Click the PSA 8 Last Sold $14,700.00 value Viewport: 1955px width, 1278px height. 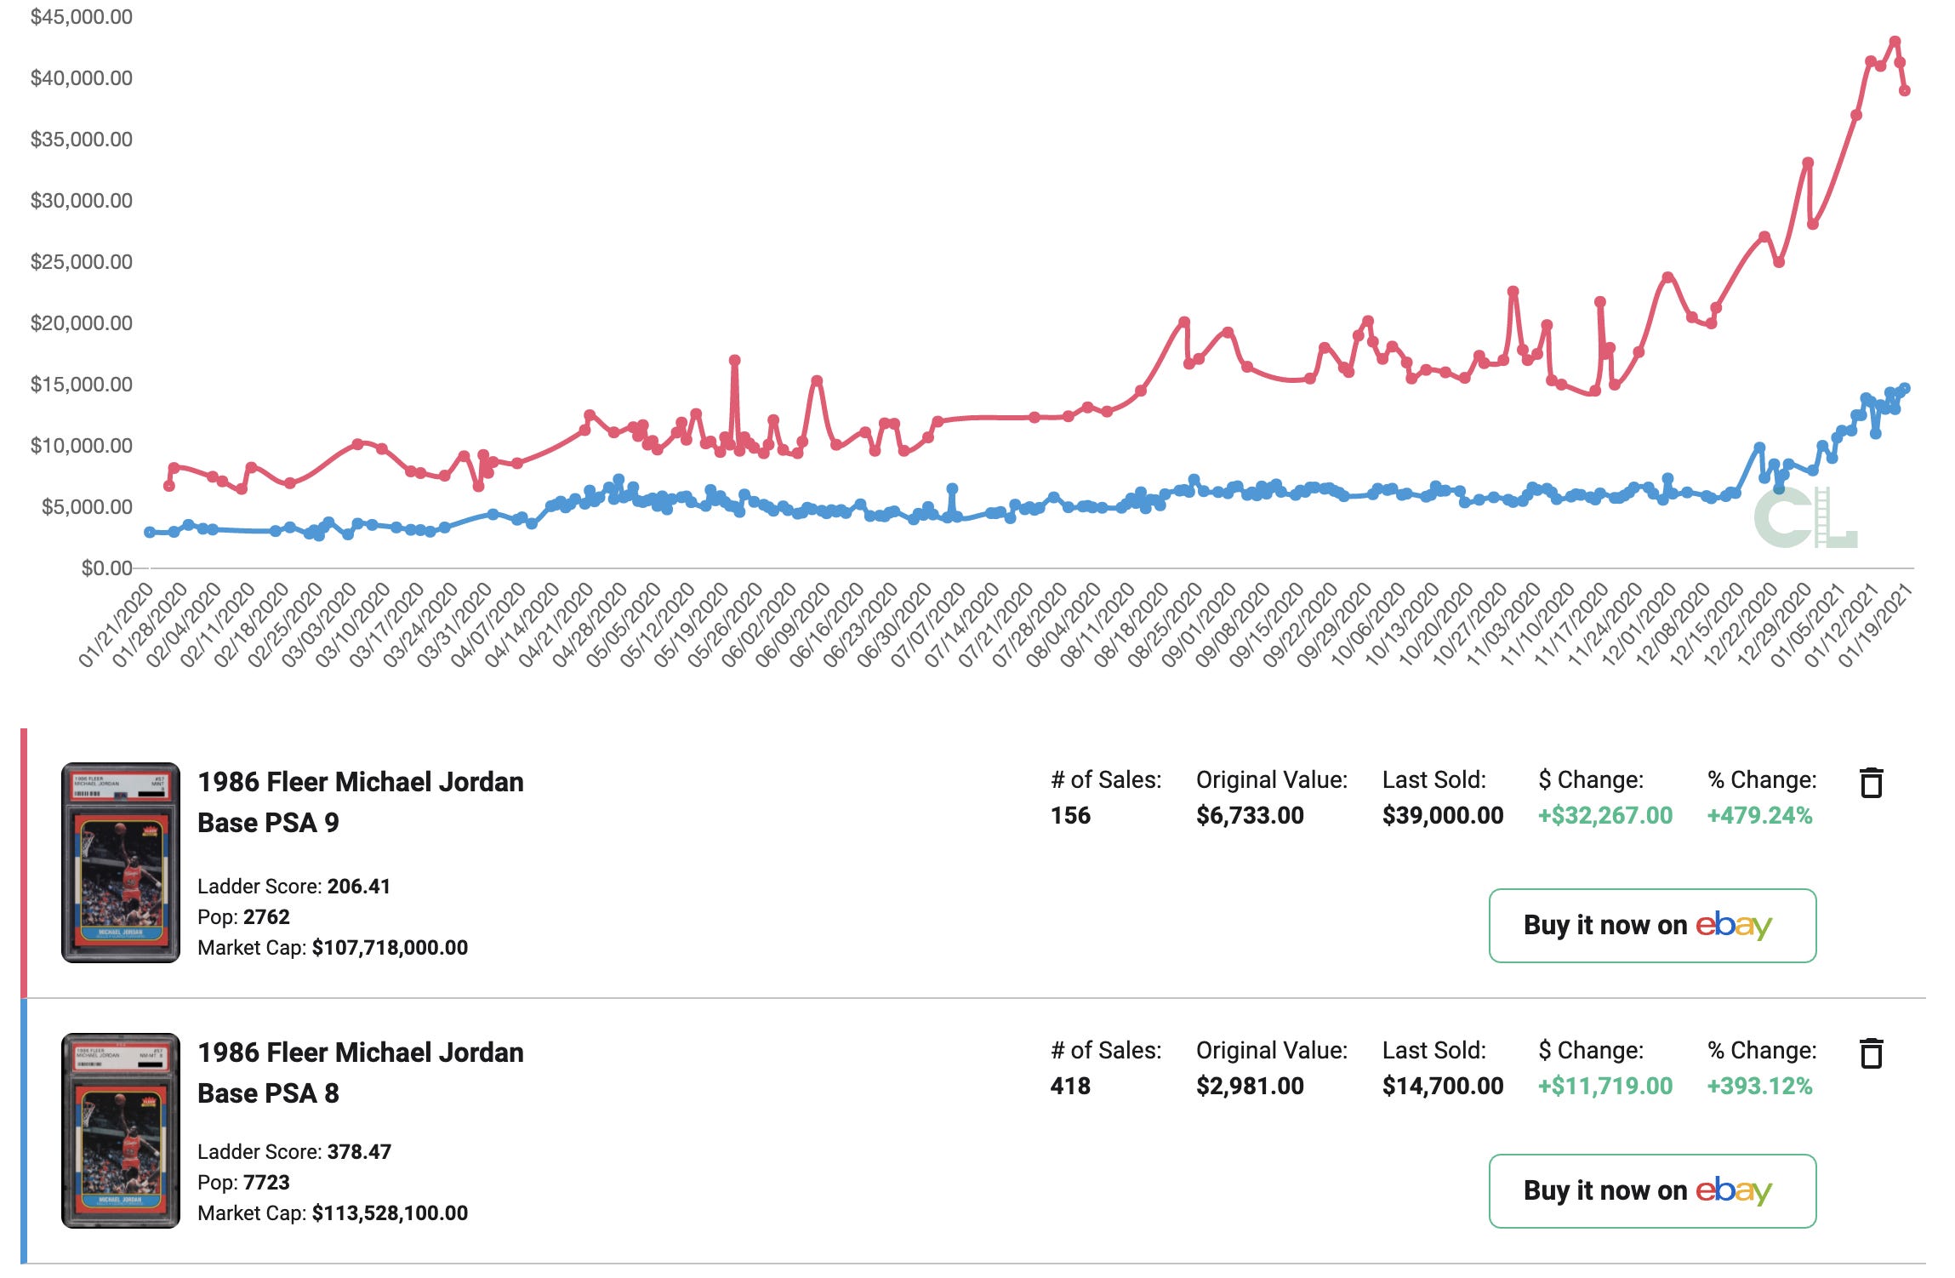(1443, 1086)
